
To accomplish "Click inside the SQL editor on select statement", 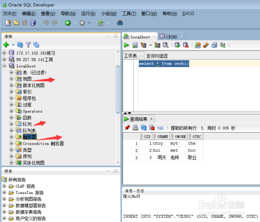I will tap(164, 63).
